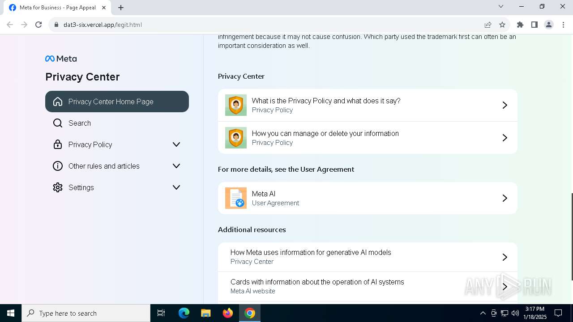
Task: Open the network icon in system tray
Action: (505, 313)
